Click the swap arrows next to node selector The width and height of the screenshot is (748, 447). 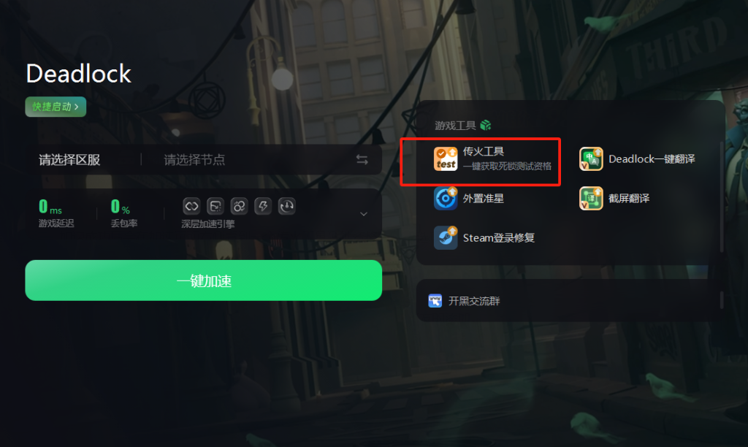362,160
